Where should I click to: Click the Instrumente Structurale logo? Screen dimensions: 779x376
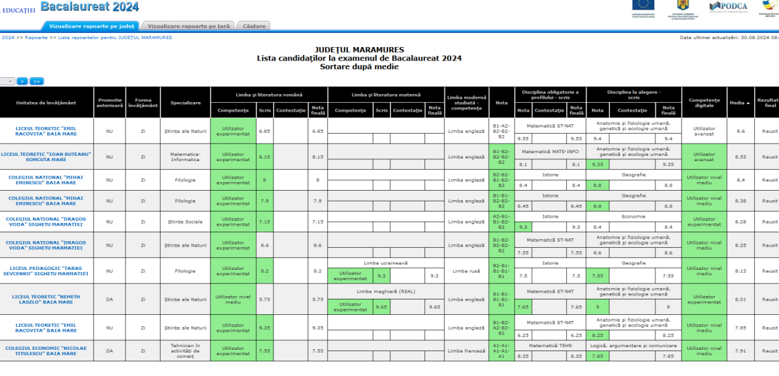tap(770, 9)
